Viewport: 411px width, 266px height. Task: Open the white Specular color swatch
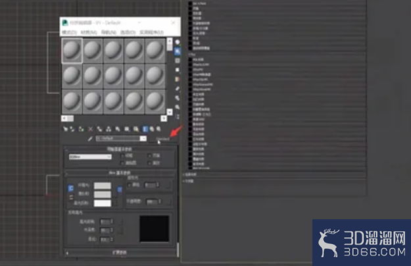[x=103, y=203]
